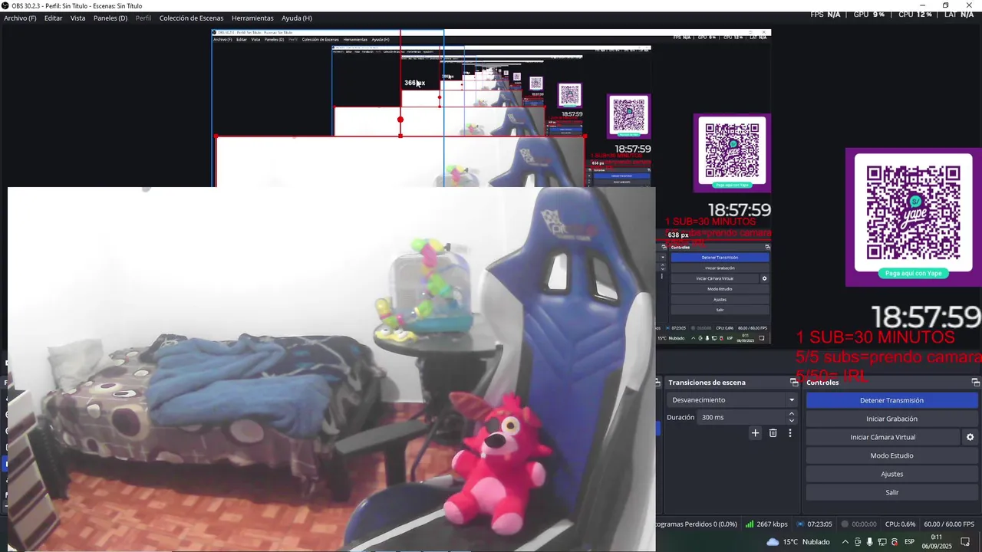Click the OBS logo in title bar
Viewport: 982px width, 552px height.
pos(5,5)
